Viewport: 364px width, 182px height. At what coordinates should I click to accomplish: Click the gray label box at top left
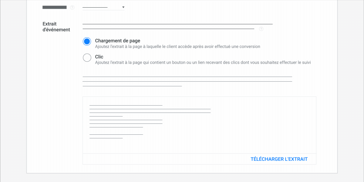(54, 7)
